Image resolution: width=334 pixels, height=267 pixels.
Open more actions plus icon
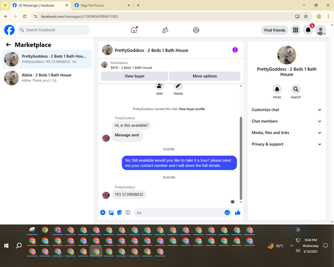pyautogui.click(x=103, y=212)
